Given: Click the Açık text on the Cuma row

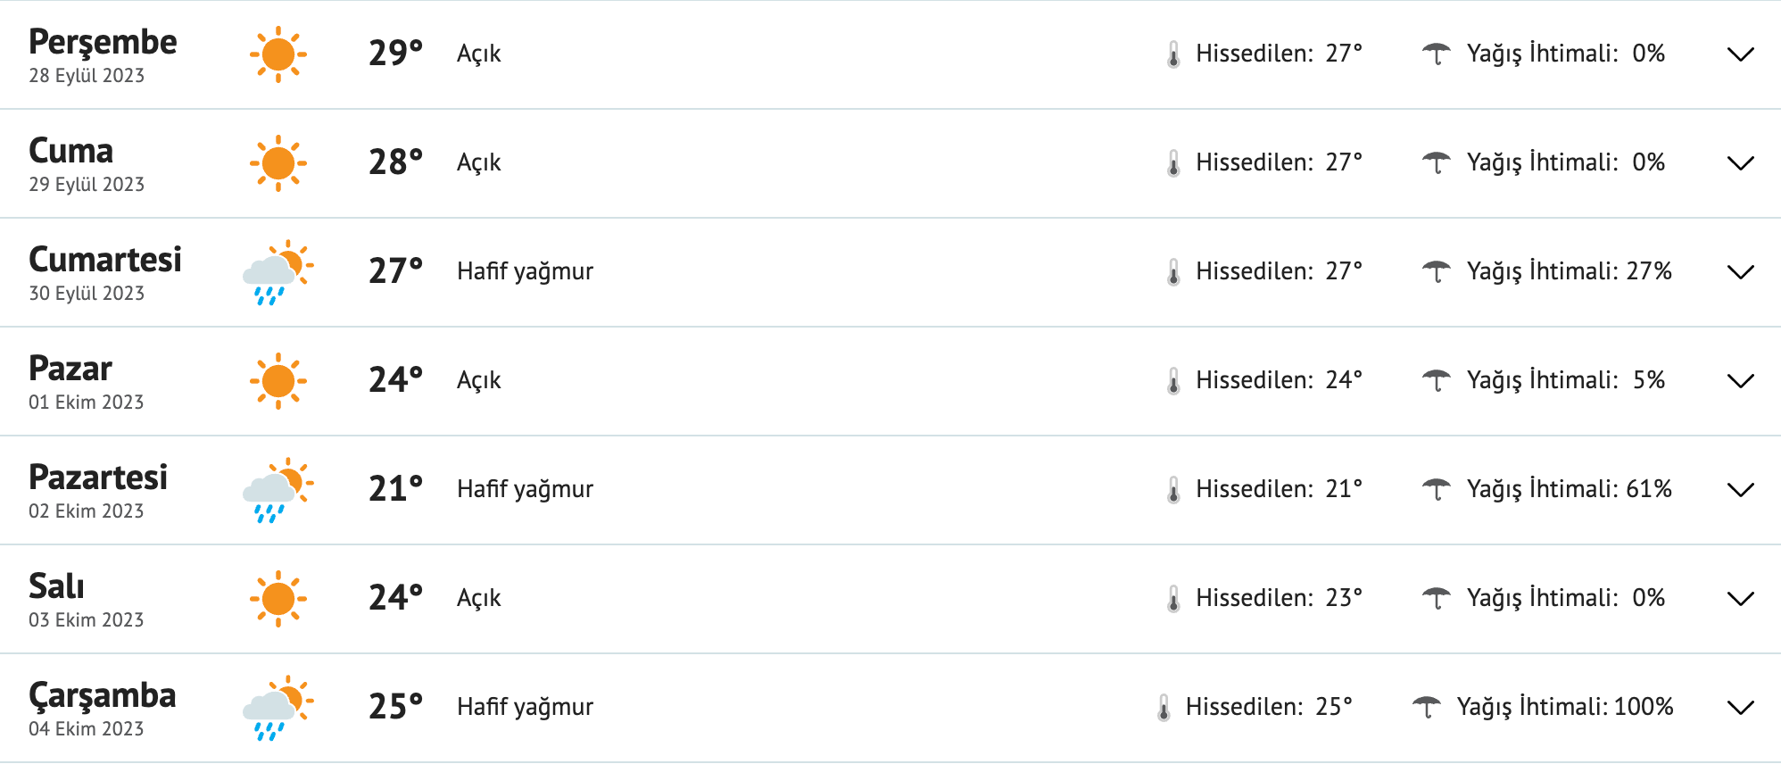Looking at the screenshot, I should (x=480, y=162).
